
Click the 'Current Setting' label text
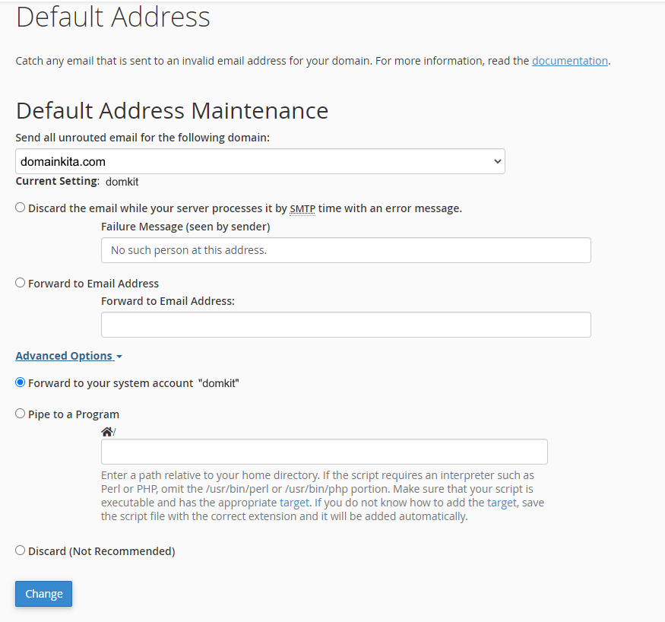click(57, 182)
